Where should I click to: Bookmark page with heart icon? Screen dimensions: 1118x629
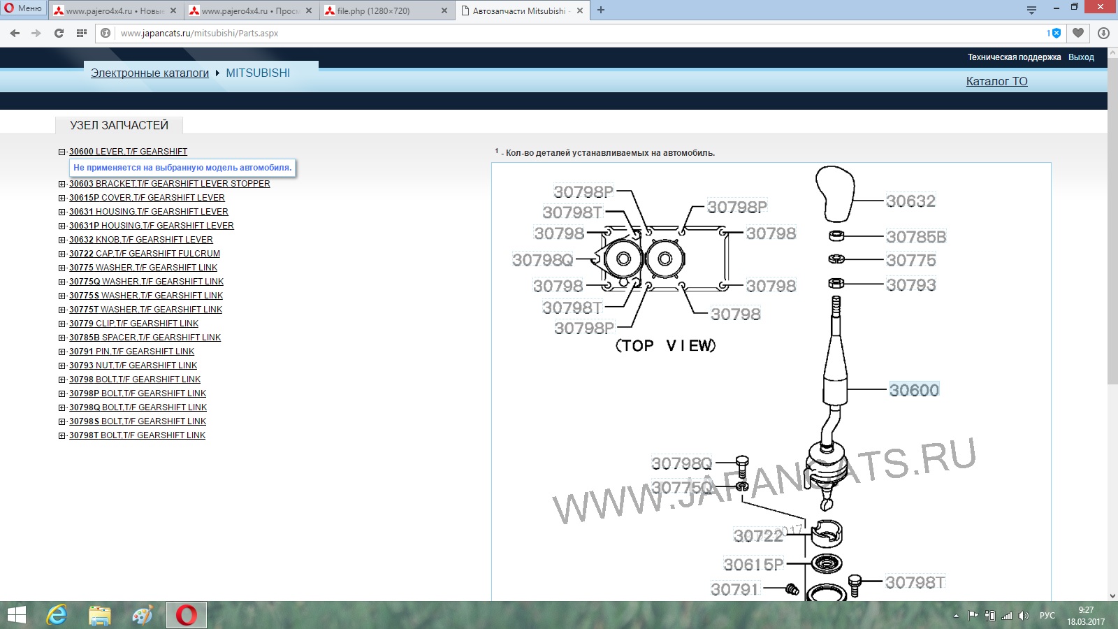(x=1078, y=33)
